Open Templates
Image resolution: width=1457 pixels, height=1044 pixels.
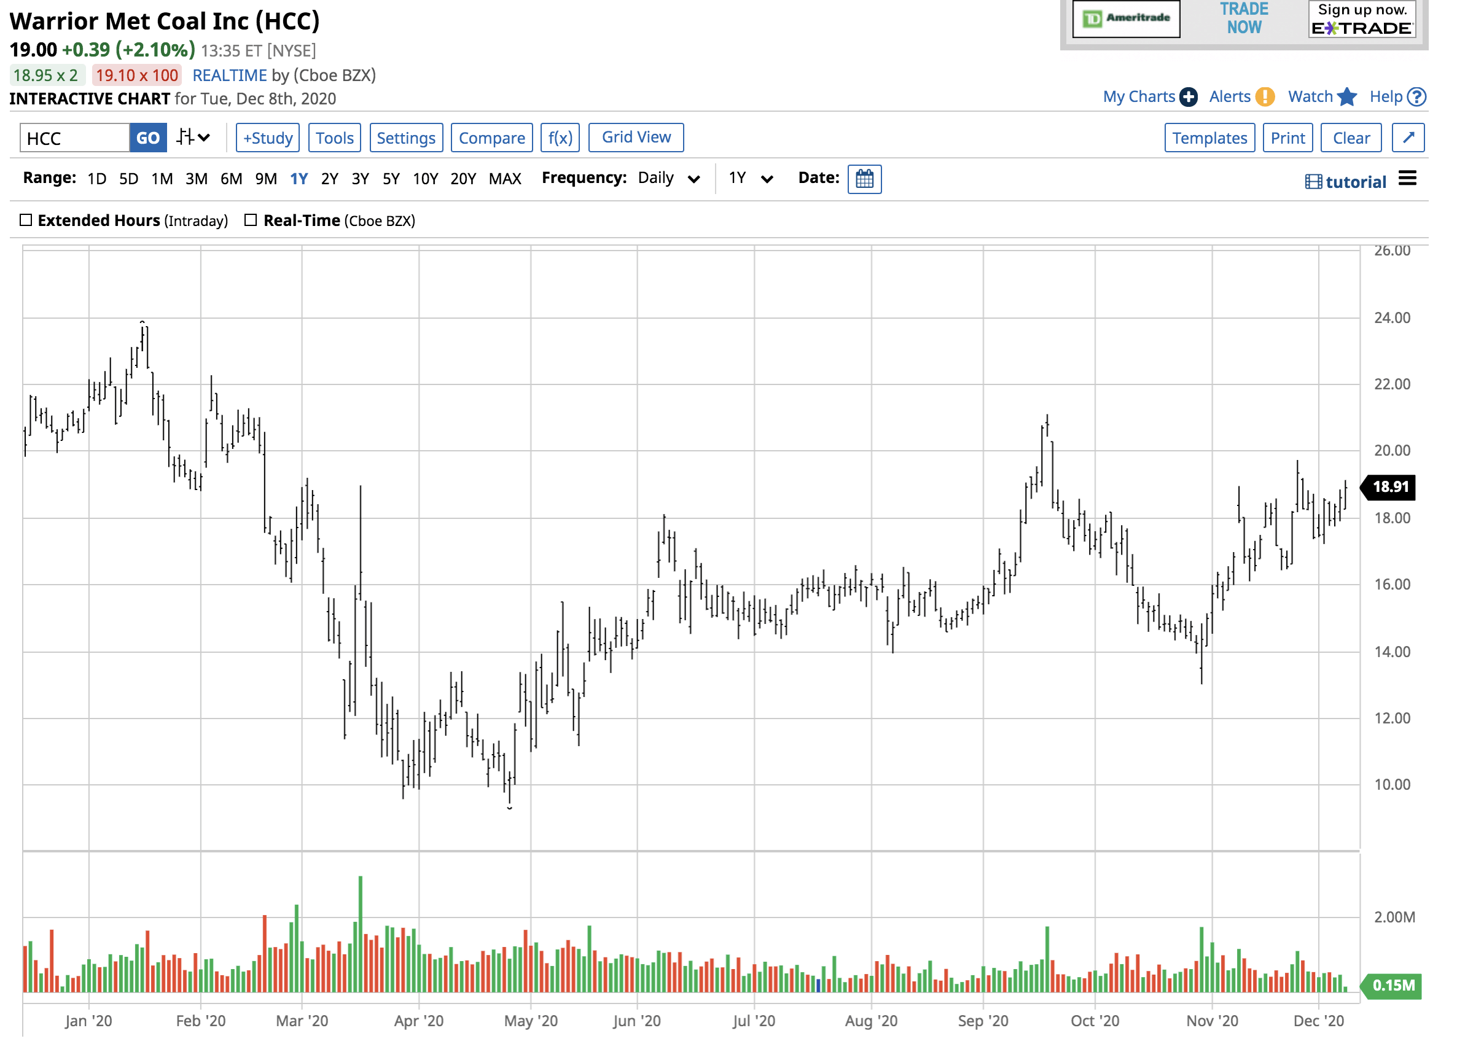[1209, 138]
